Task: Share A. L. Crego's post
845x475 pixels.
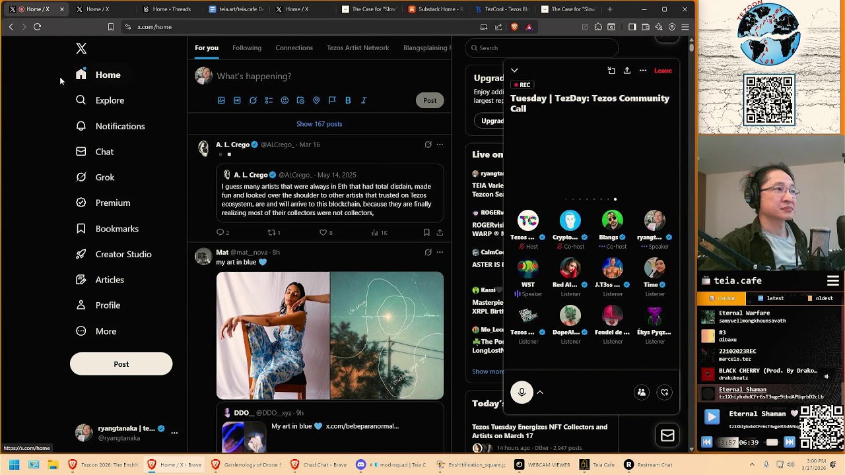Action: pyautogui.click(x=440, y=232)
